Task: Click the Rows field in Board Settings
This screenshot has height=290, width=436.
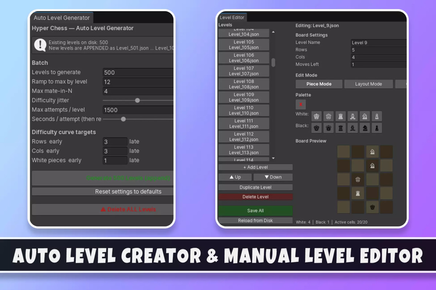Action: (379, 50)
